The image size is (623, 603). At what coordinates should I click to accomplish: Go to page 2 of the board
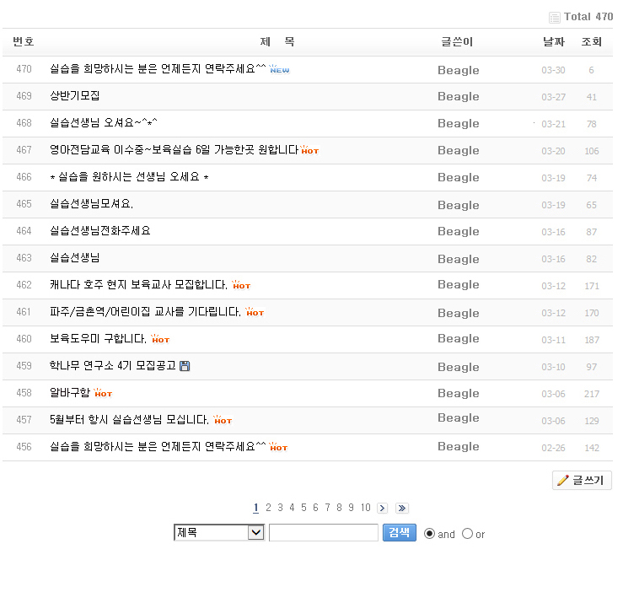(x=268, y=508)
